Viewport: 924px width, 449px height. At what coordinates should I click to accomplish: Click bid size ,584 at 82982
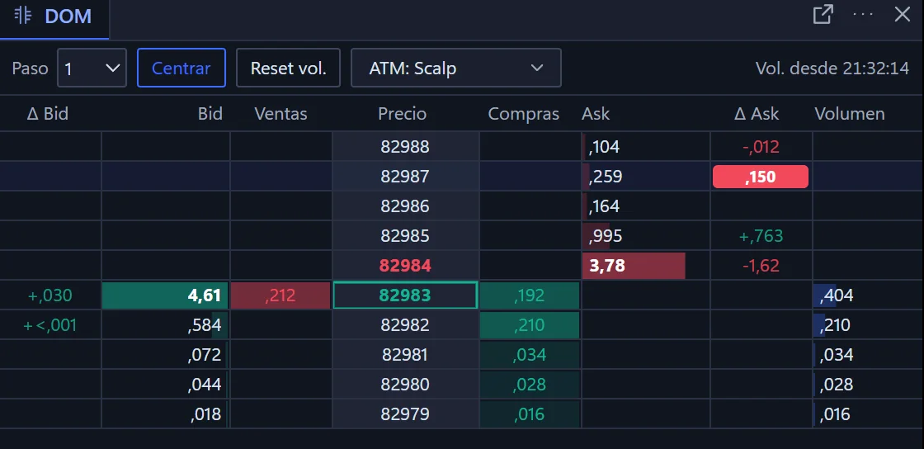[205, 325]
